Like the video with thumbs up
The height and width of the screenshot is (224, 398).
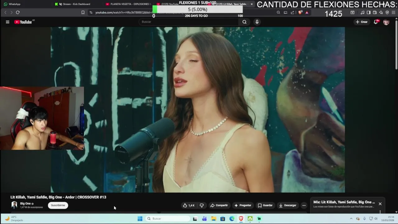[189, 205]
